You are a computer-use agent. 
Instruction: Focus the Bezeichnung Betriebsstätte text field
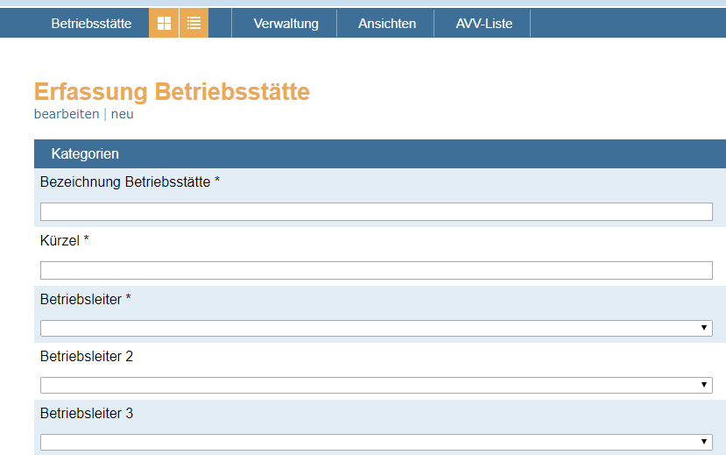tap(376, 211)
